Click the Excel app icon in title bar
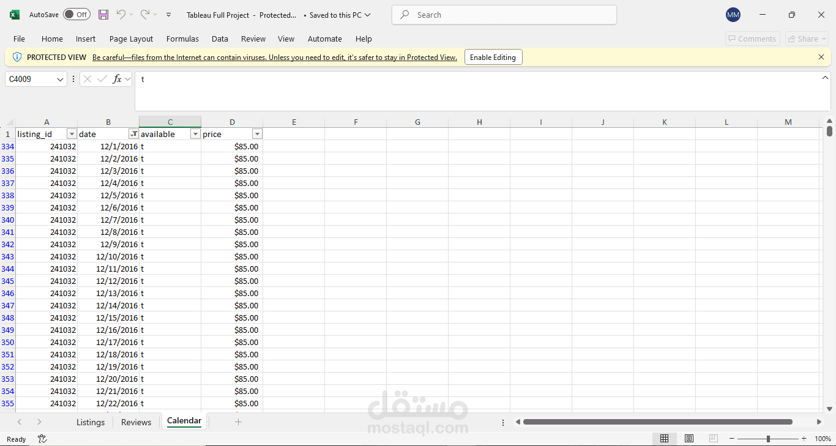 pyautogui.click(x=15, y=15)
